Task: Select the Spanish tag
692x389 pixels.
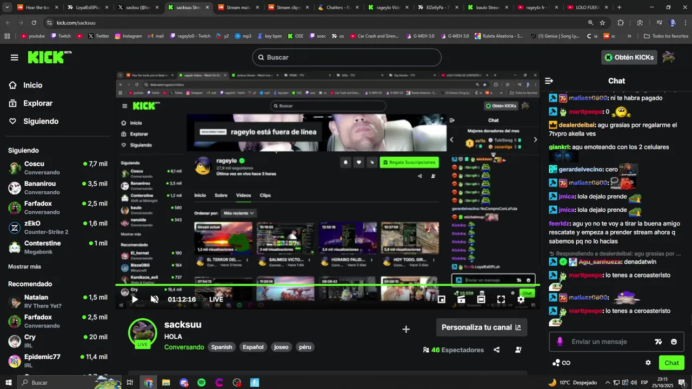Action: 222,347
